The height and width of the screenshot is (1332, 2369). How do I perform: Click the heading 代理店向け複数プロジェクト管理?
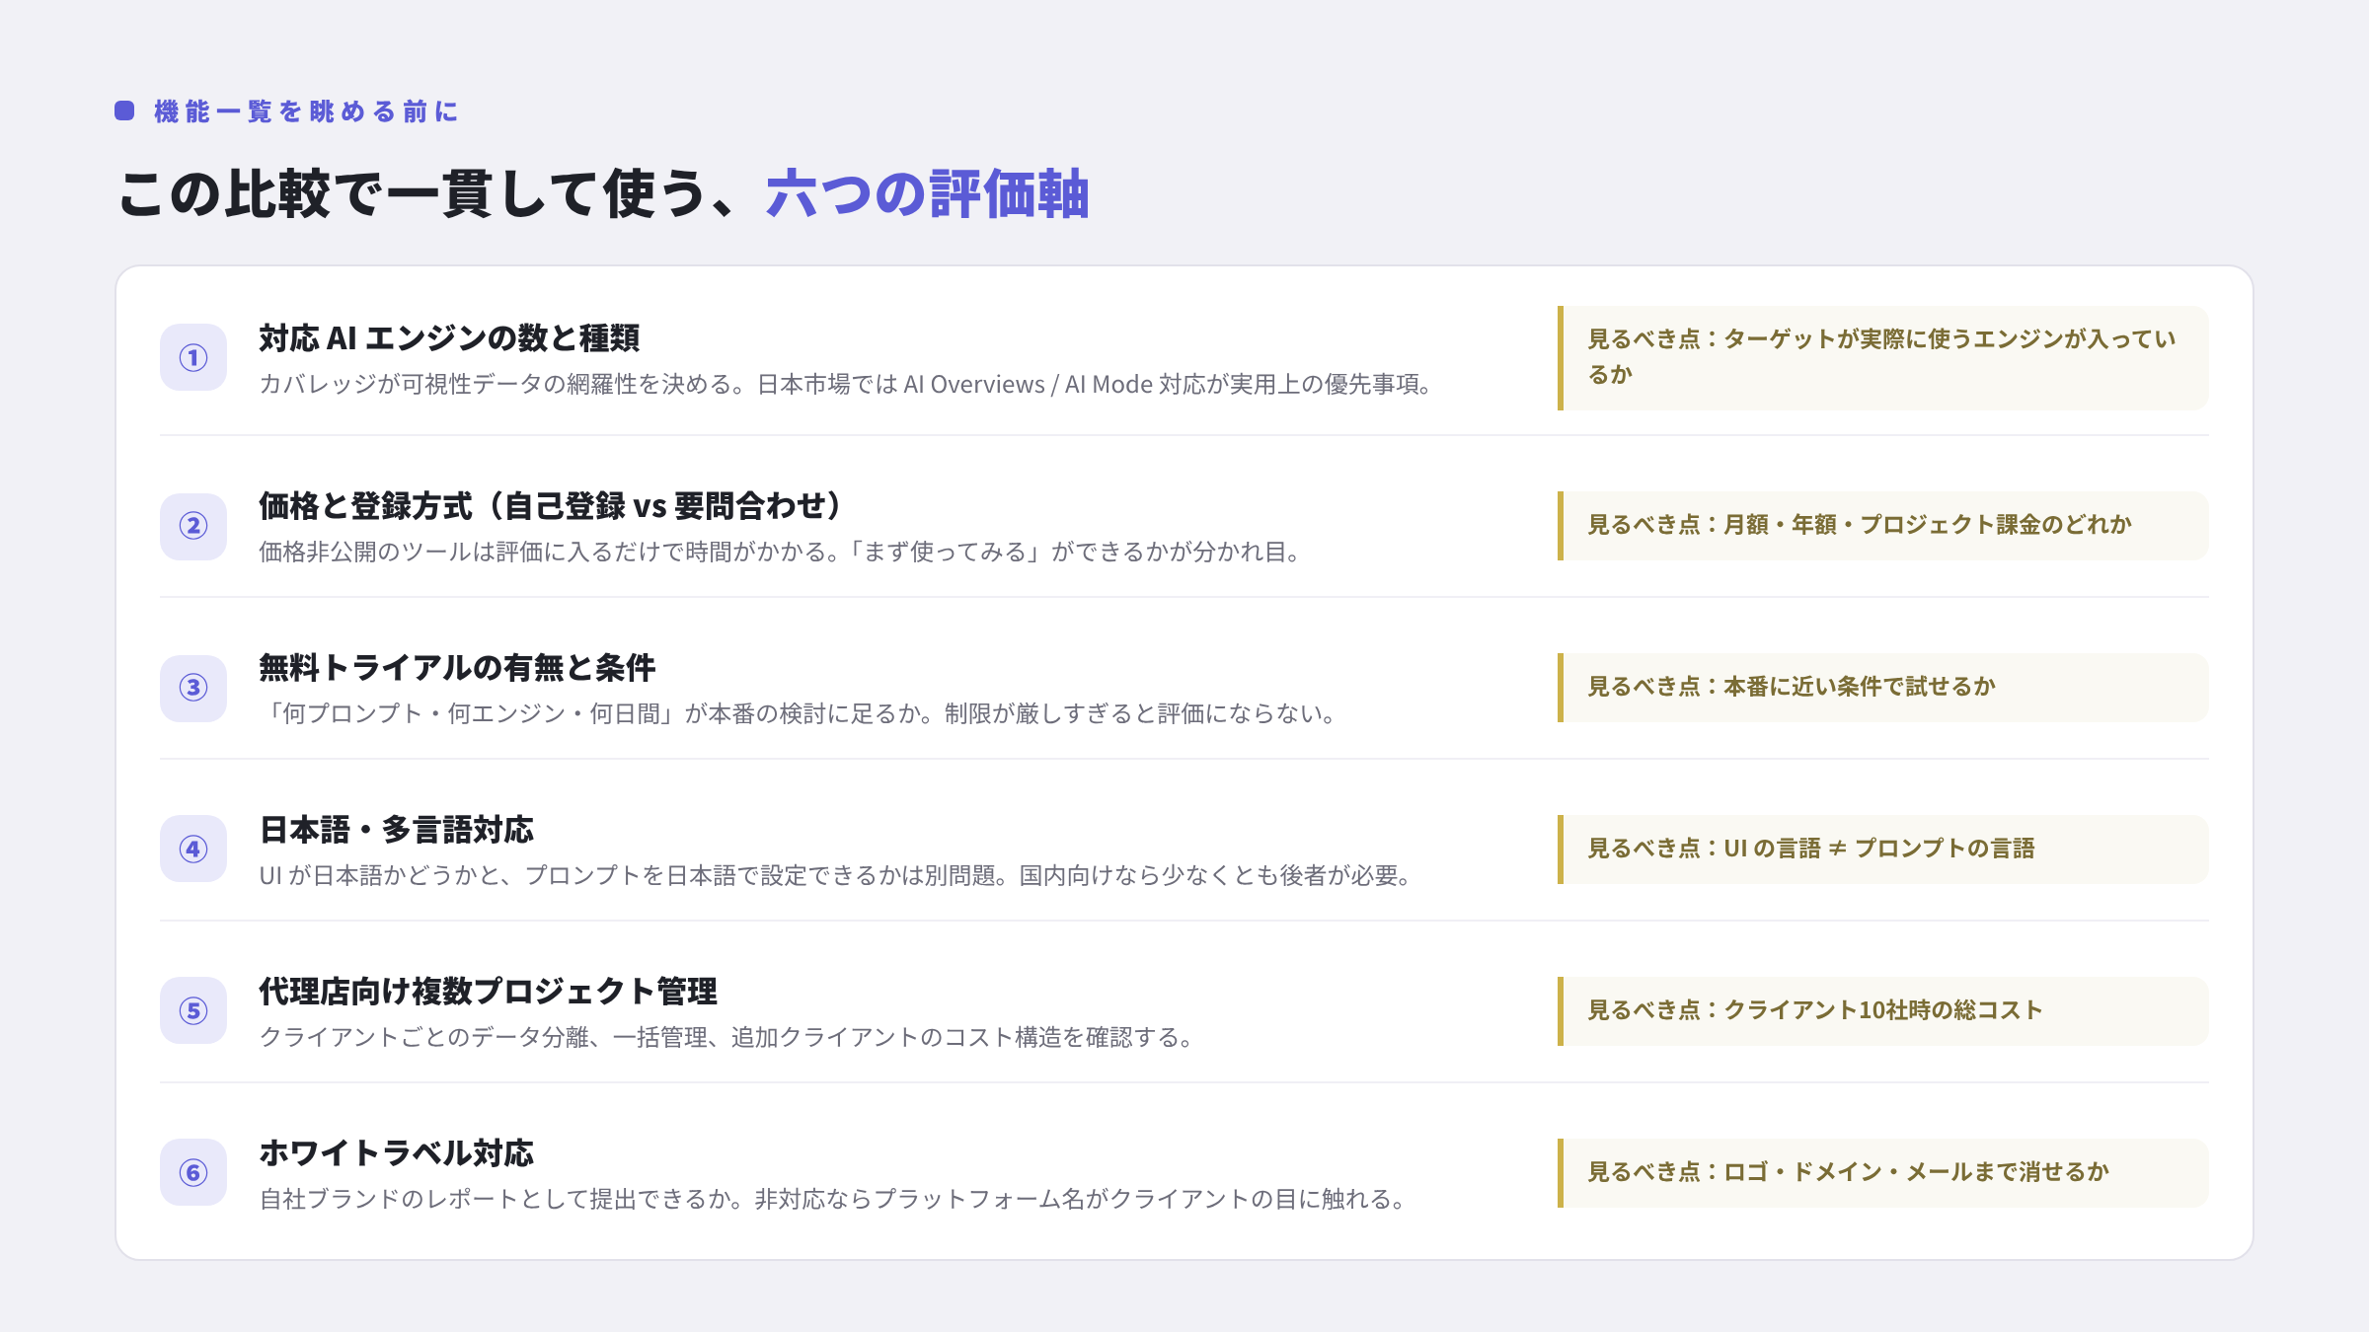click(488, 992)
